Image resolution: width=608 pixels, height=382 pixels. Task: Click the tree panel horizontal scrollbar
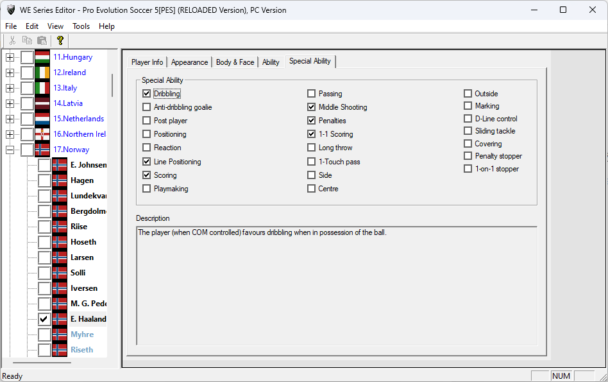[x=42, y=363]
